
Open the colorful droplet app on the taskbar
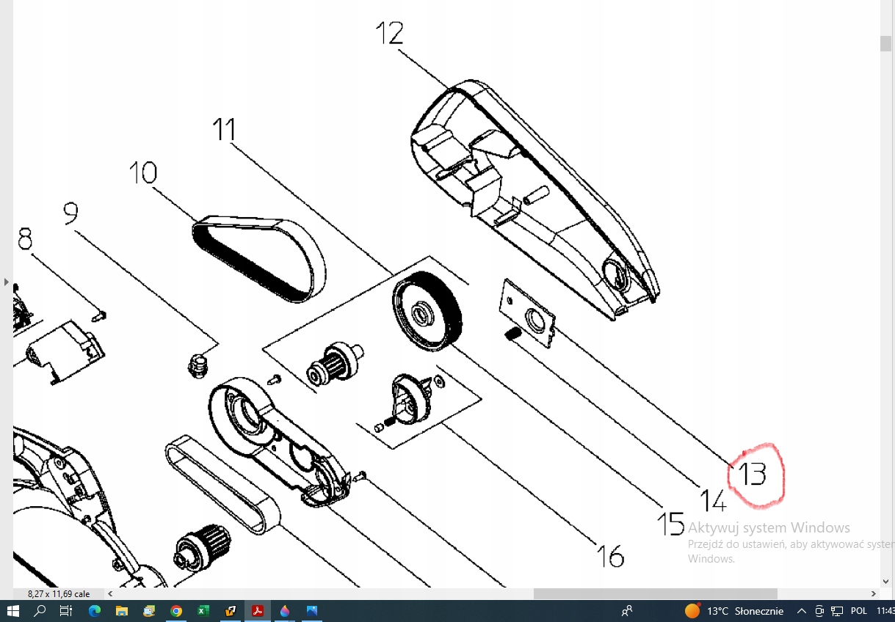285,611
